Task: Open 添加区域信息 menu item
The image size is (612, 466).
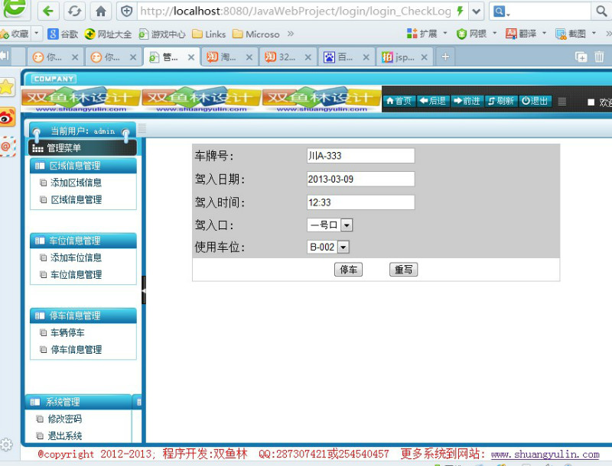Action: [x=76, y=183]
